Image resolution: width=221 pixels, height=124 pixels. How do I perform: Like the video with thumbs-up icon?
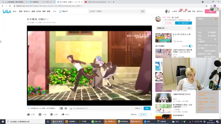(x=28, y=114)
